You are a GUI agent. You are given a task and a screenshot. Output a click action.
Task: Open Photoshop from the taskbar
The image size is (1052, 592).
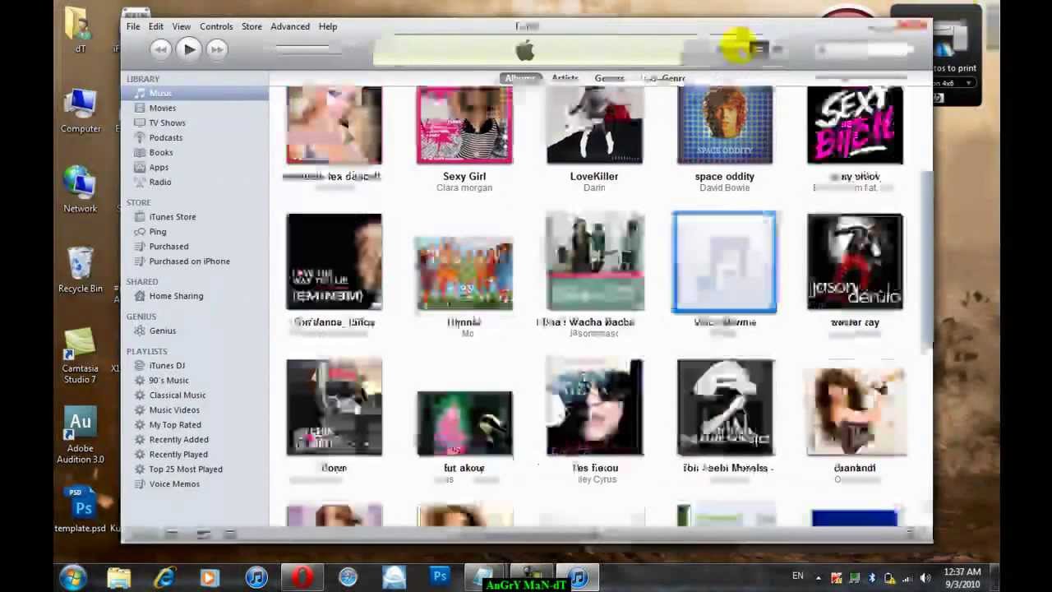pos(440,577)
